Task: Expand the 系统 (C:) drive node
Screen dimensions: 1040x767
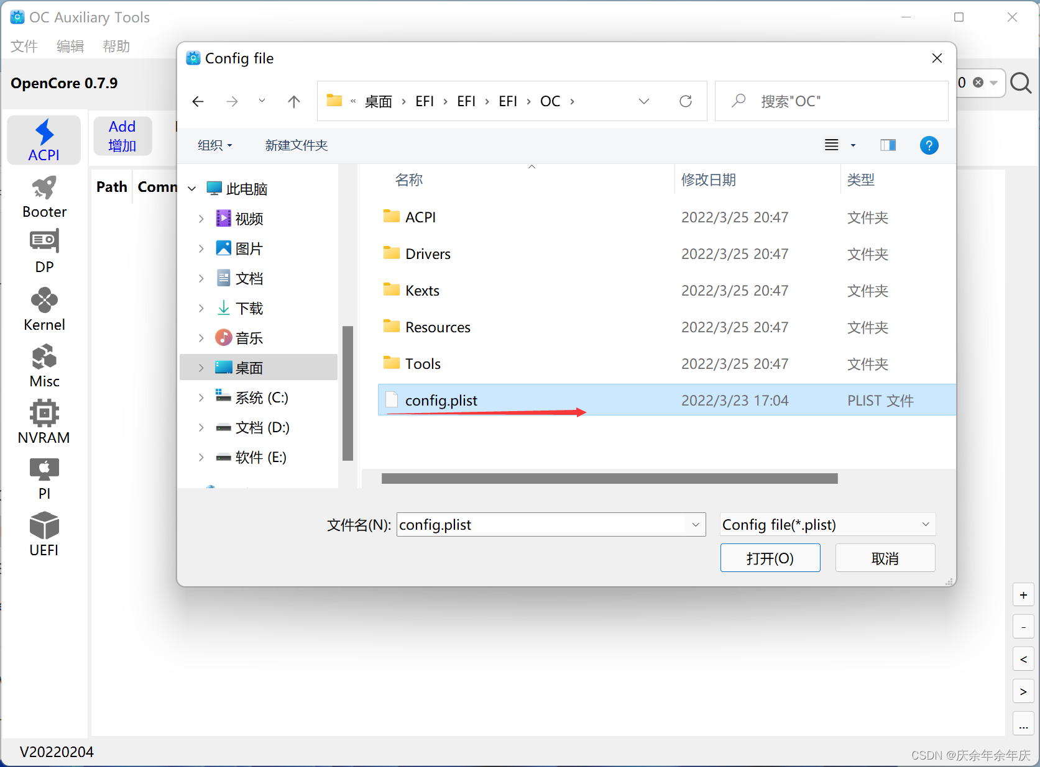Action: coord(201,397)
